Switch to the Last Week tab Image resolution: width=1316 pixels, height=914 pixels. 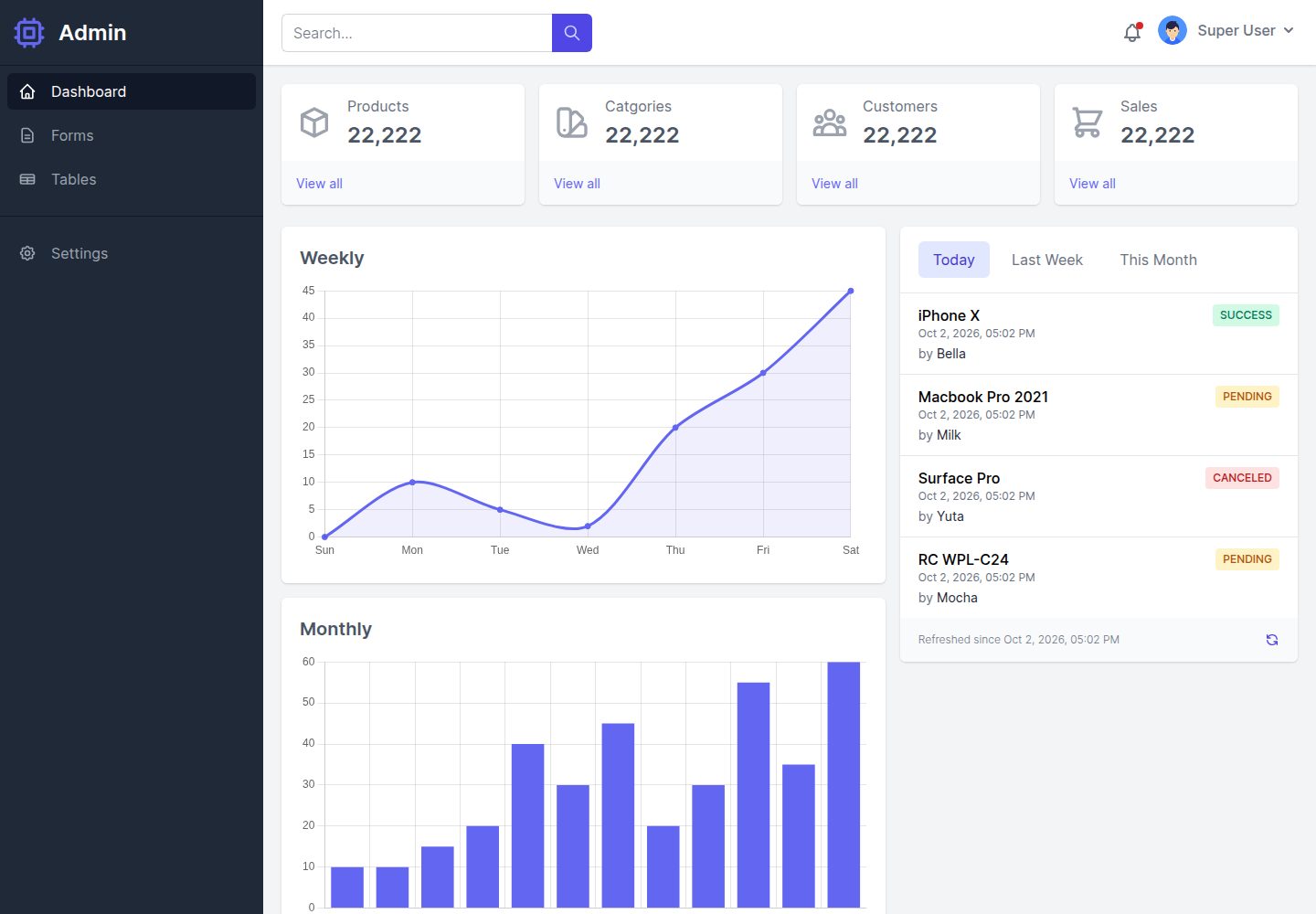click(1047, 260)
